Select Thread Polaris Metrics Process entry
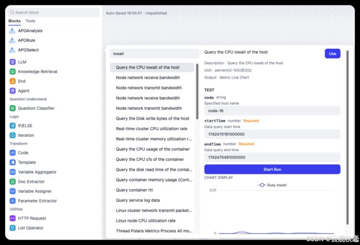The image size is (360, 245). coord(152,231)
